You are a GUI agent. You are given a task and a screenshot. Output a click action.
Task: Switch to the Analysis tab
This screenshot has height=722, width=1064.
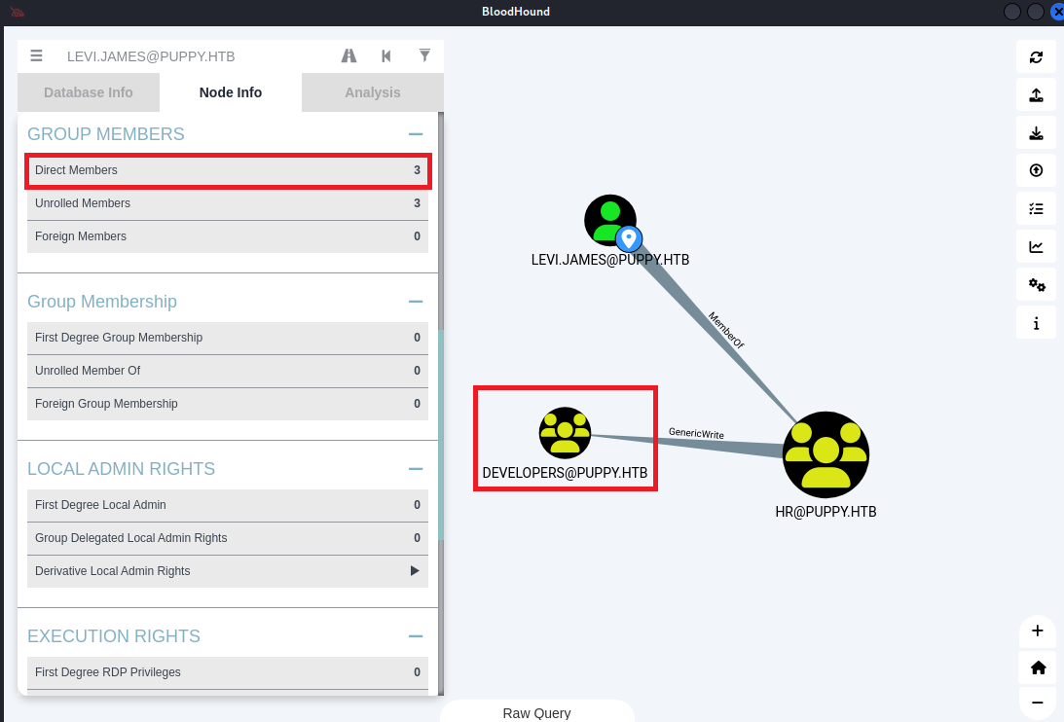[372, 92]
